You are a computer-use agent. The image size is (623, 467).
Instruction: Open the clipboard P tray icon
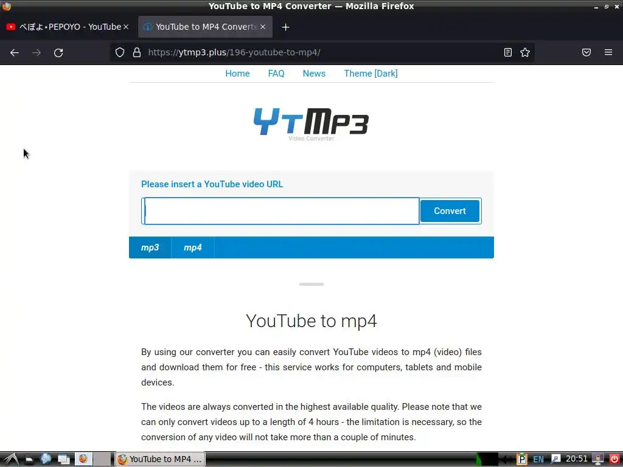(521, 460)
